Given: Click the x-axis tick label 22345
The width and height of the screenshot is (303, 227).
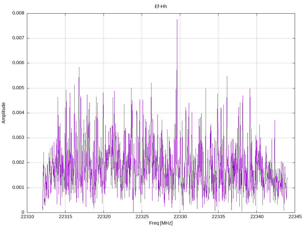Looking at the screenshot, I should pos(295,217).
